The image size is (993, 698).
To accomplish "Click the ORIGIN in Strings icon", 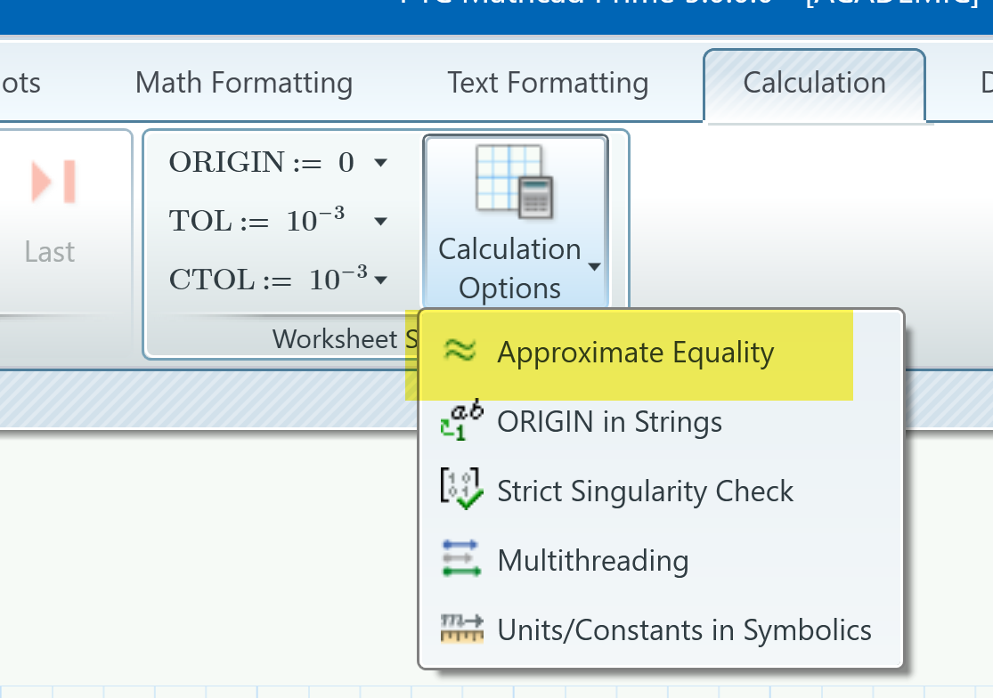I will (460, 421).
